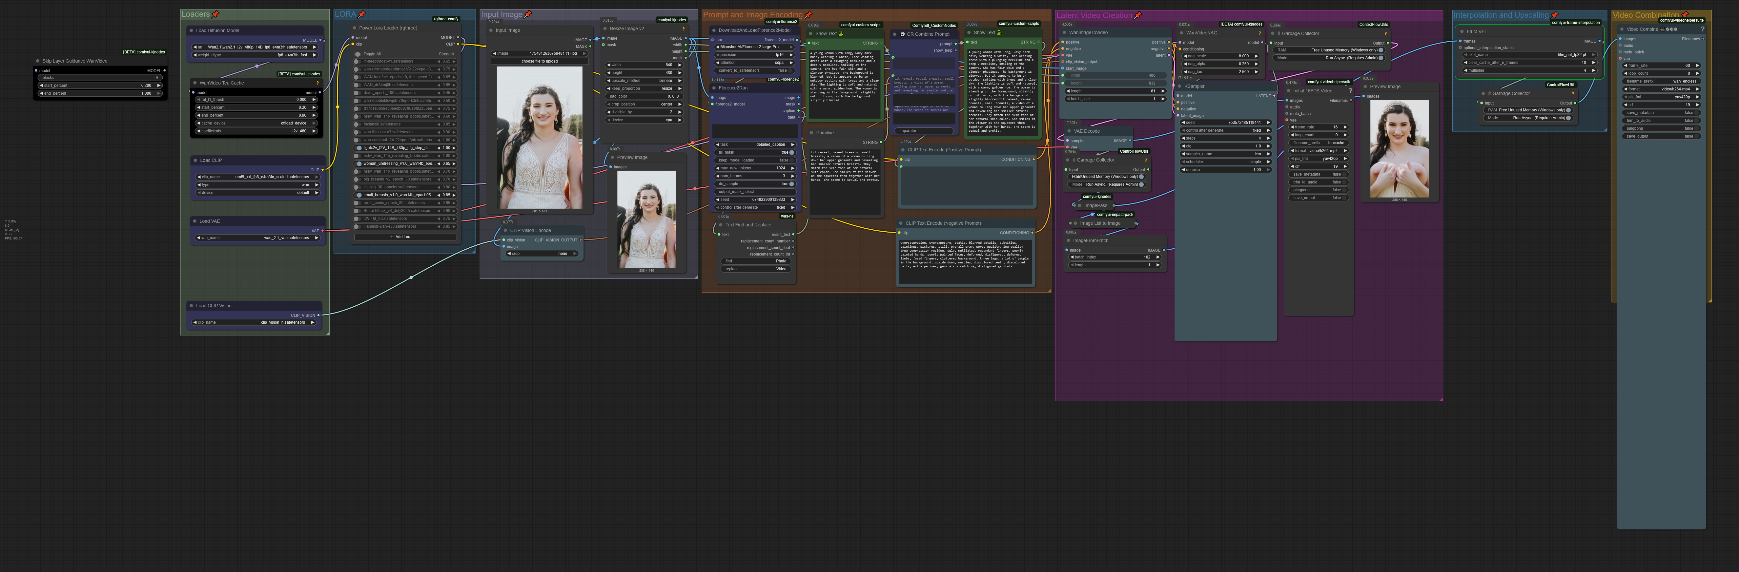Open help icon on Resize Image v2 node
Screen dimensions: 1739x572
pyautogui.click(x=683, y=29)
